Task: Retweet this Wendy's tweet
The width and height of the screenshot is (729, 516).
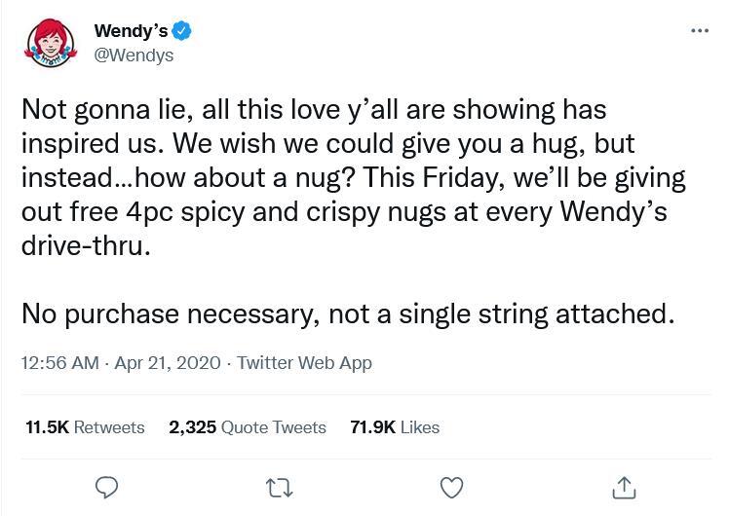Action: click(280, 486)
